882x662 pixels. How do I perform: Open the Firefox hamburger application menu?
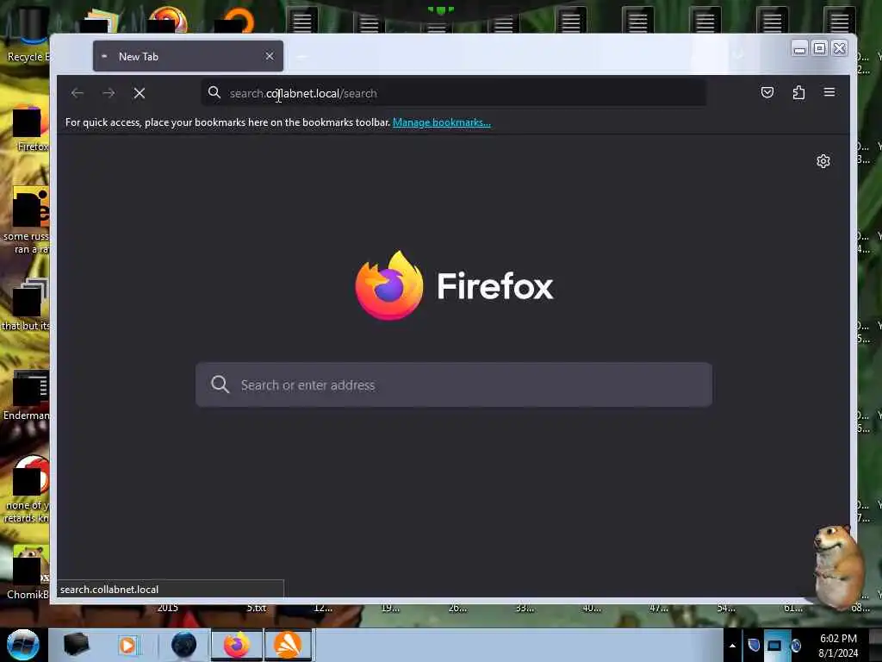point(829,91)
